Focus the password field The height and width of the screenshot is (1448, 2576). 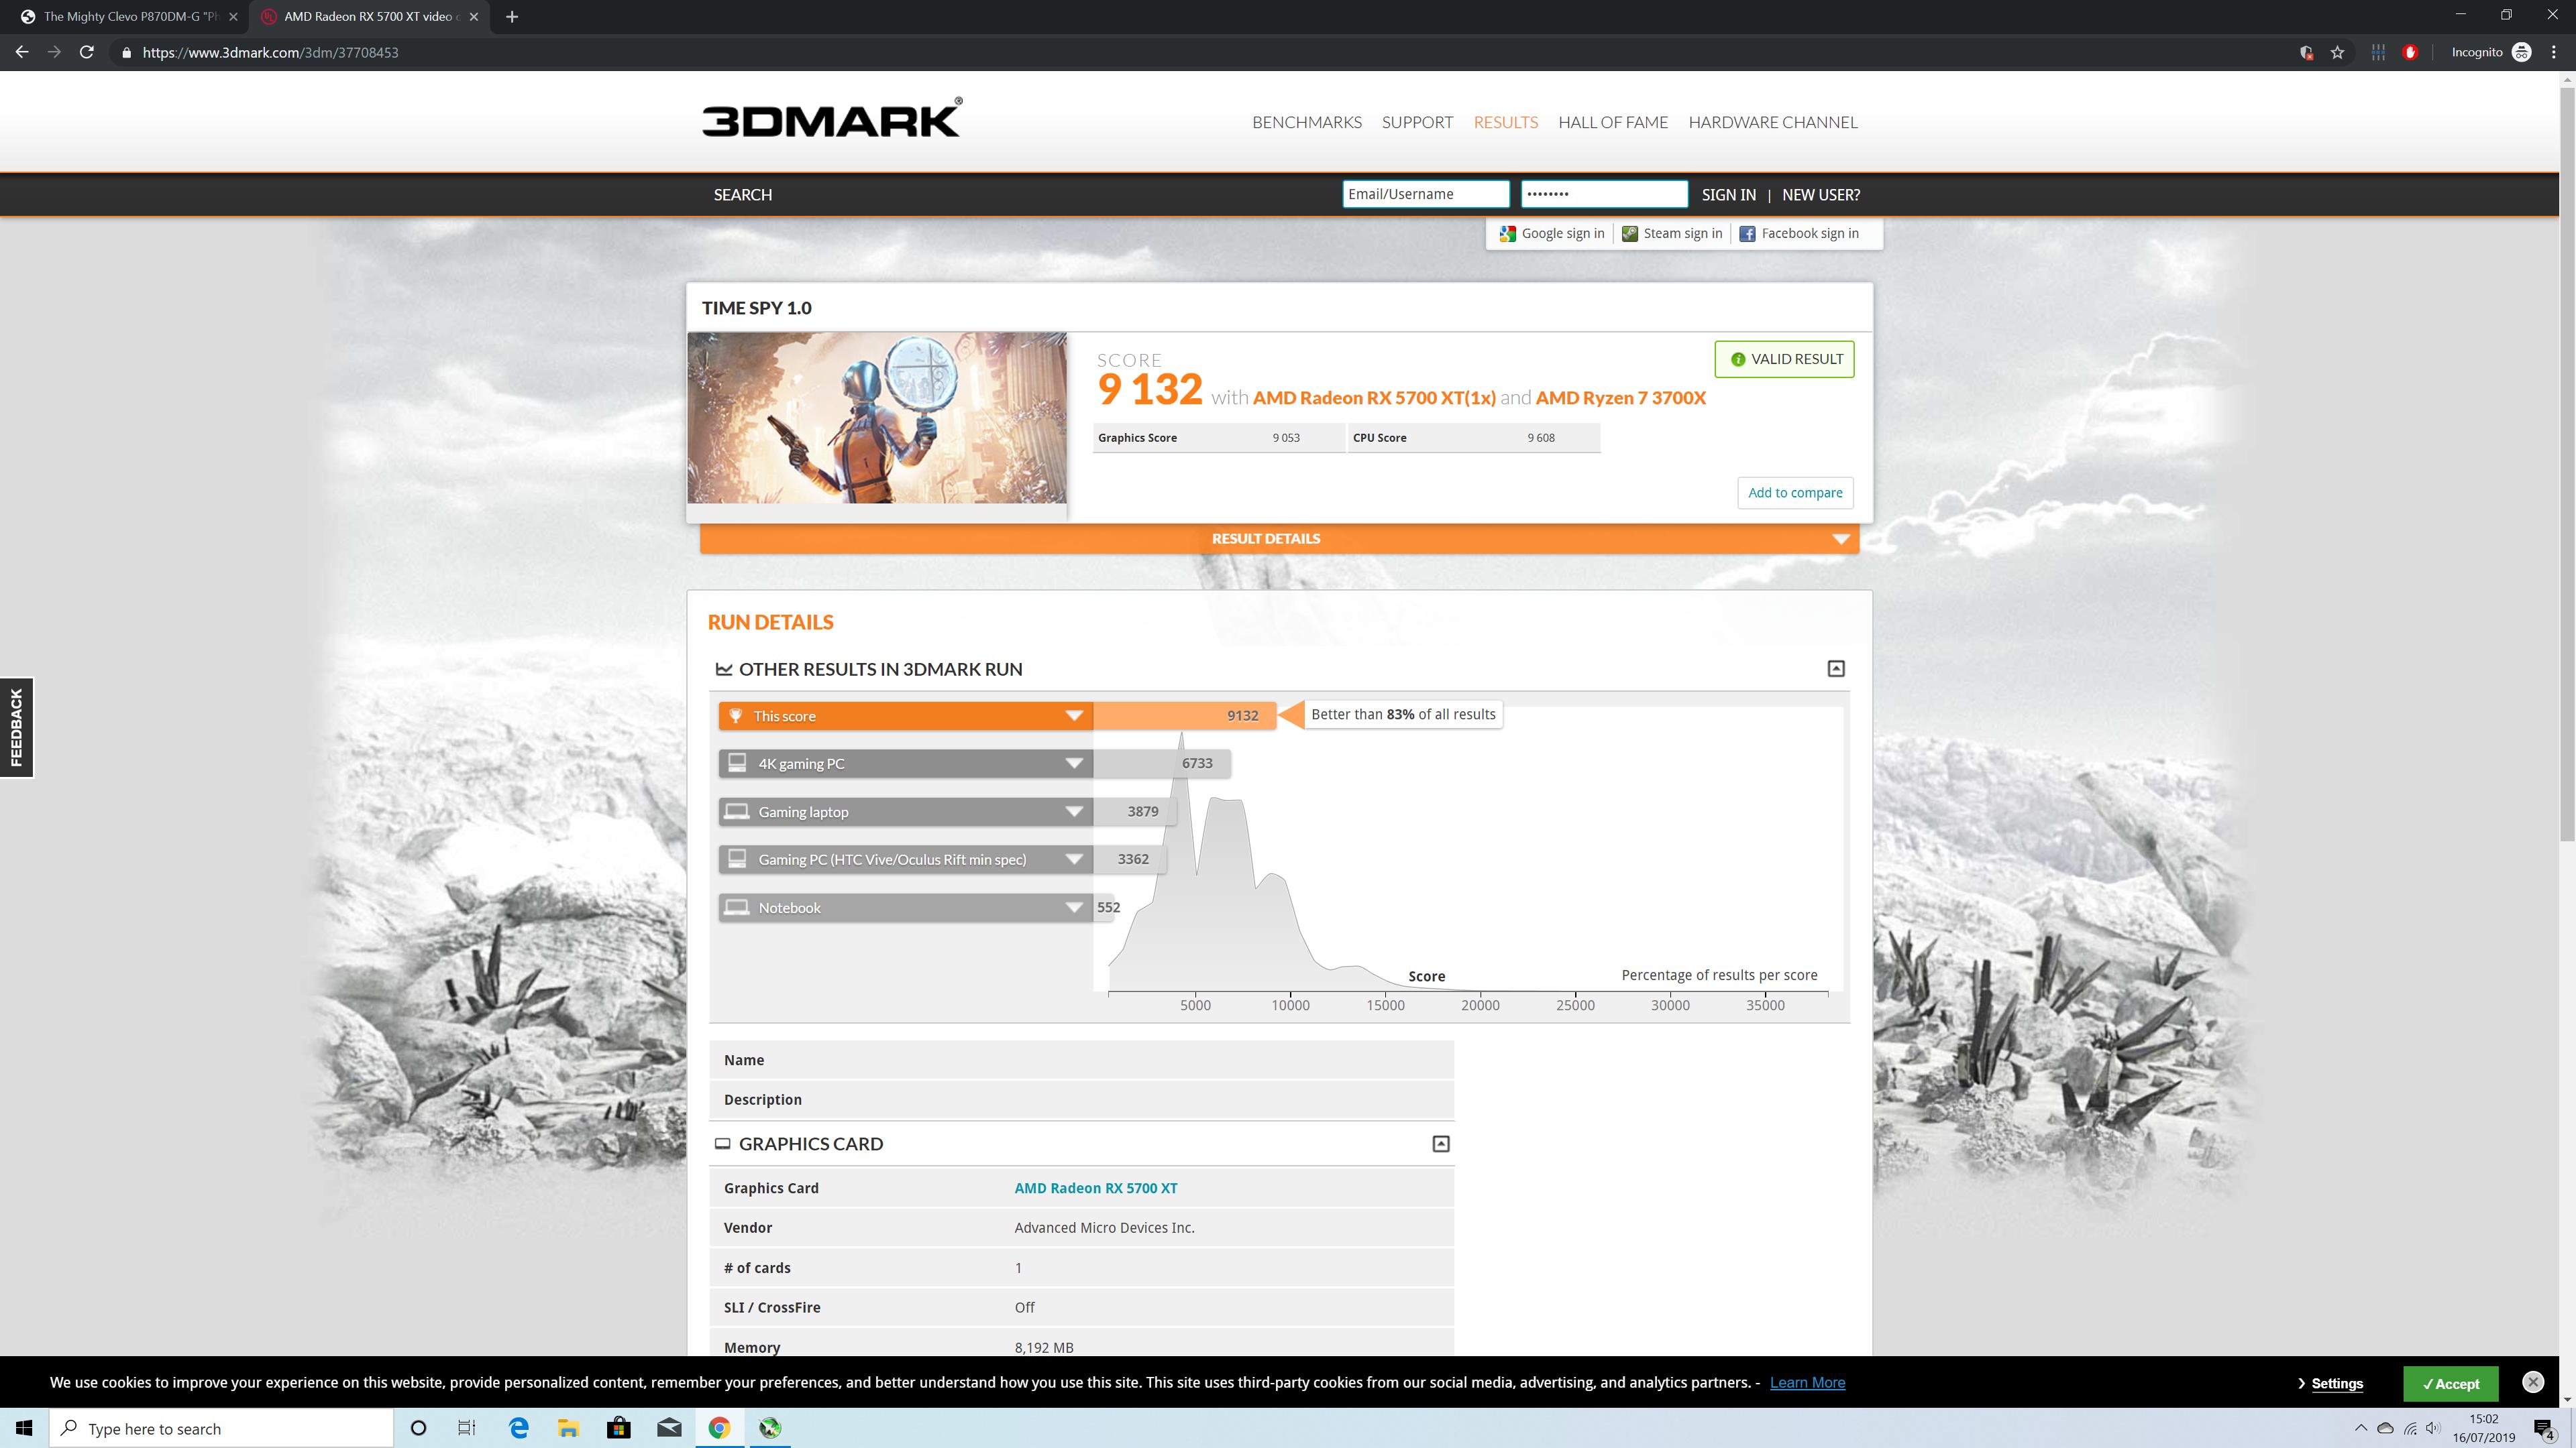click(1604, 194)
